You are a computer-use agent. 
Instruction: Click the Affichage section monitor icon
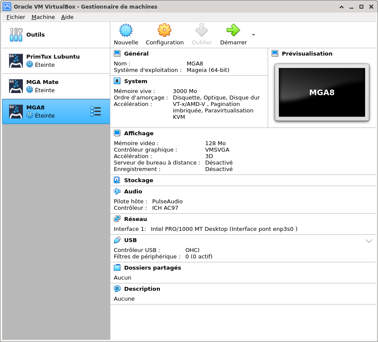pyautogui.click(x=117, y=133)
